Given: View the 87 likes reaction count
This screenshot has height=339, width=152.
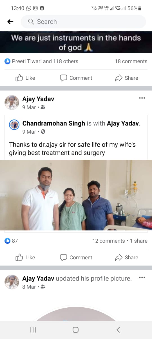Looking at the screenshot, I should pos(11,241).
